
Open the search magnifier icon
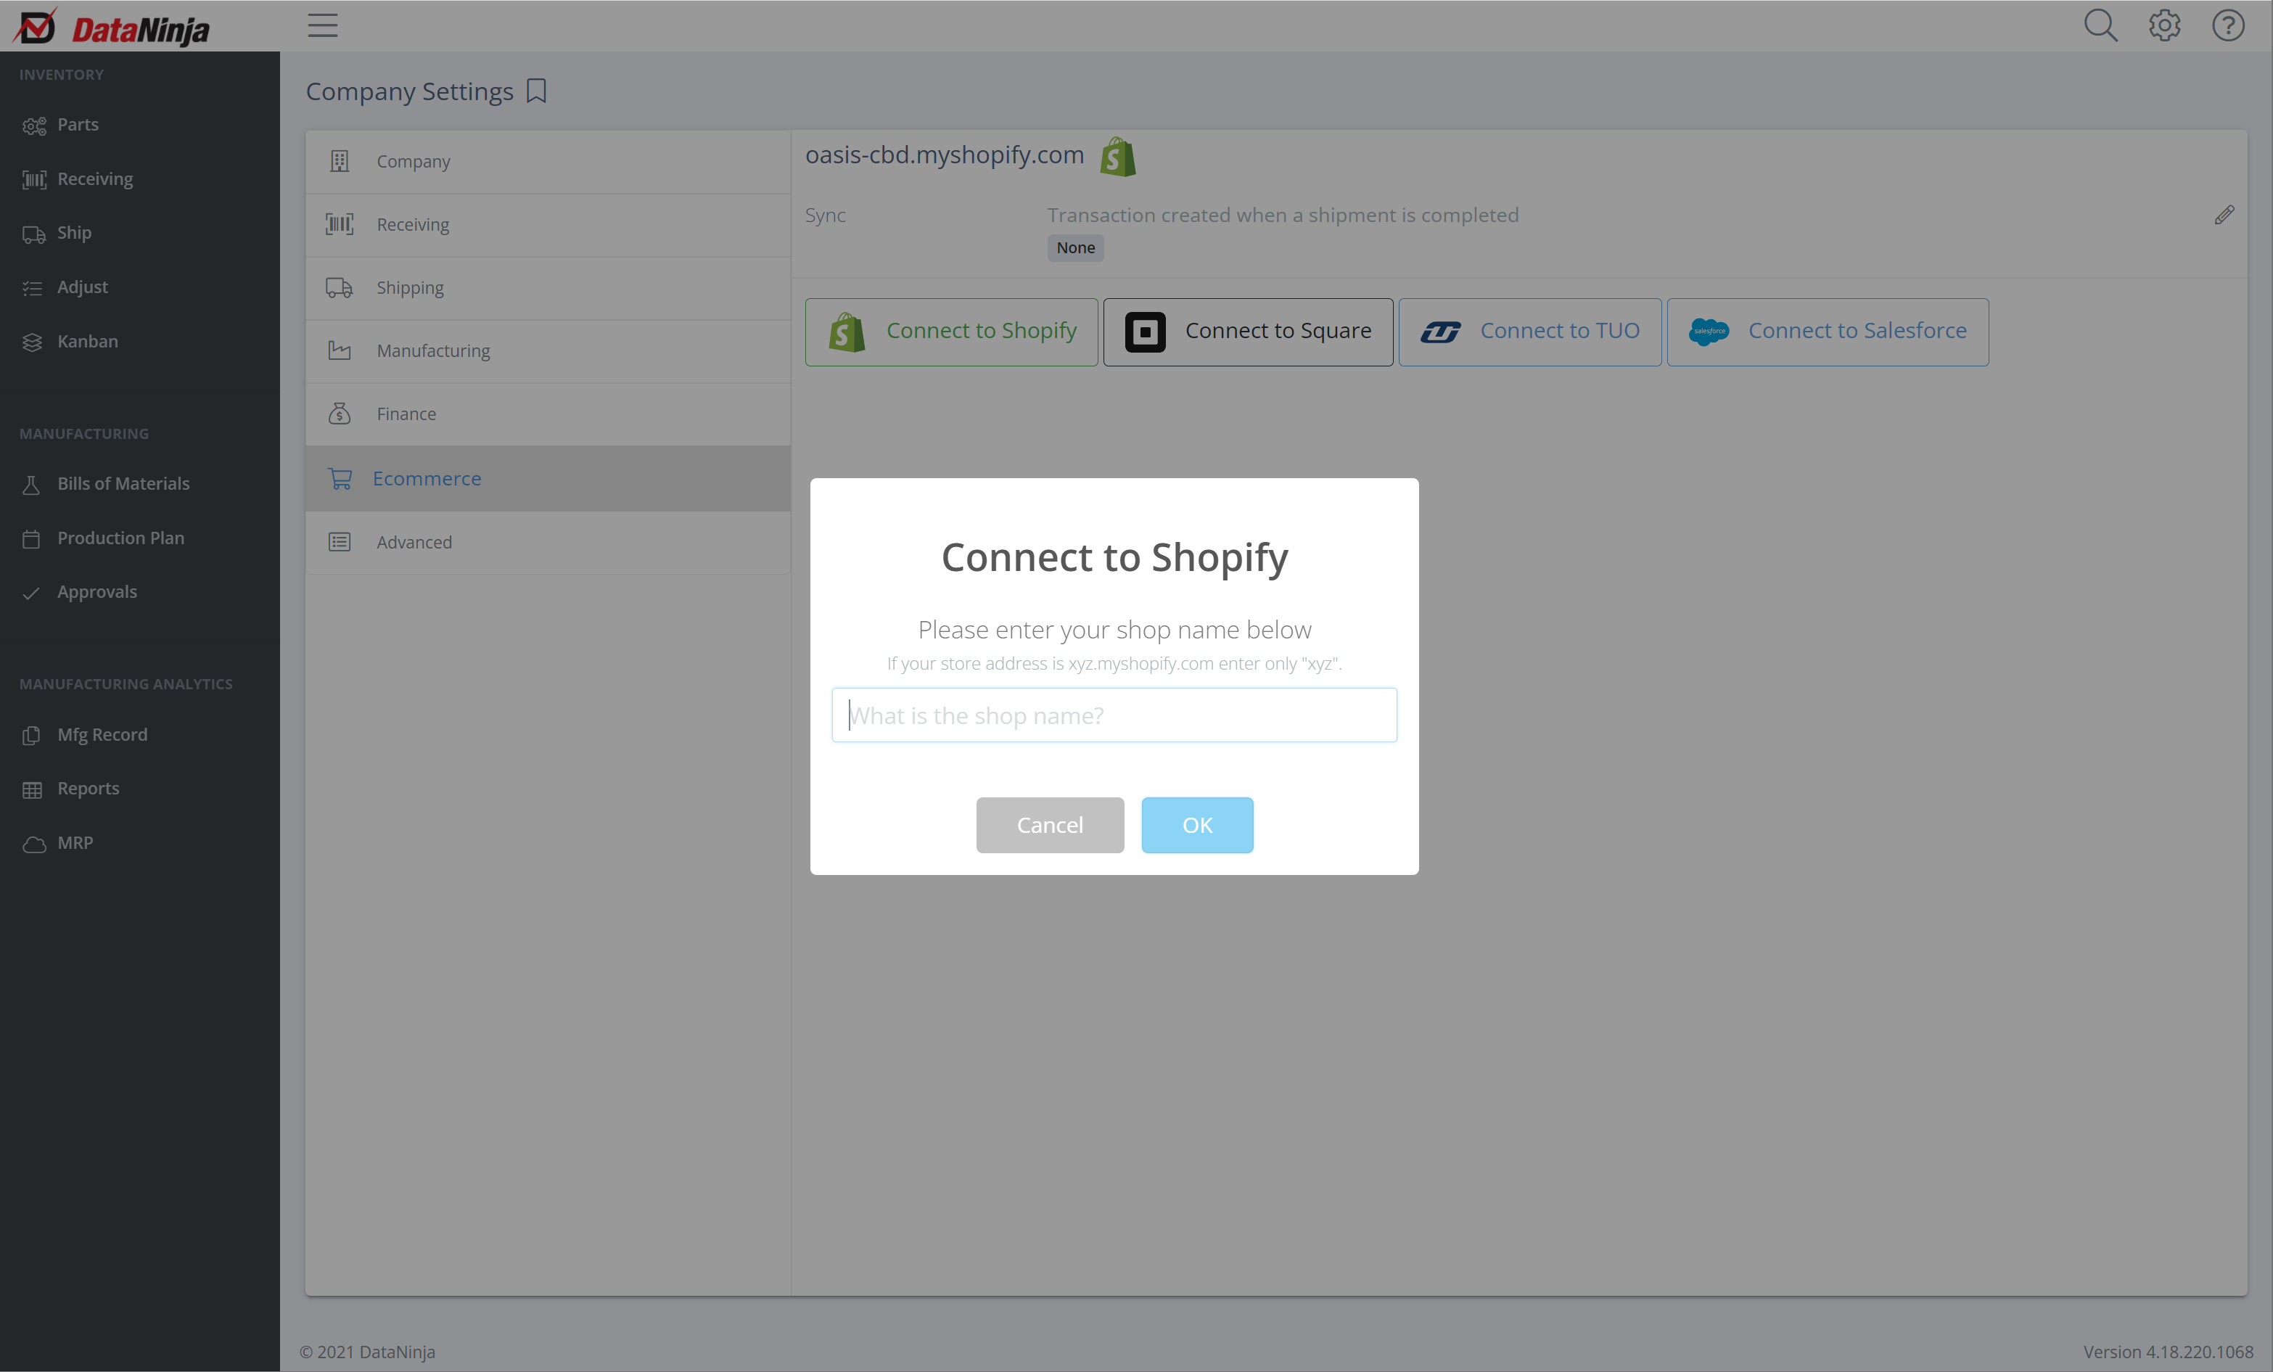[x=2100, y=26]
